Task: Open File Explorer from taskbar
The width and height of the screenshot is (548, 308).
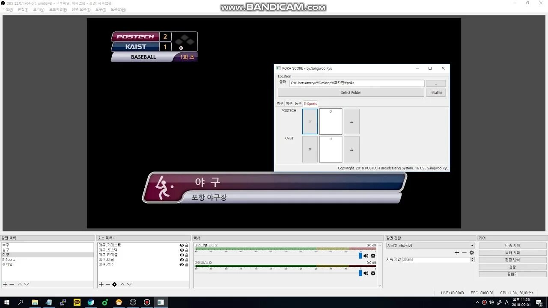Action: click(x=35, y=302)
